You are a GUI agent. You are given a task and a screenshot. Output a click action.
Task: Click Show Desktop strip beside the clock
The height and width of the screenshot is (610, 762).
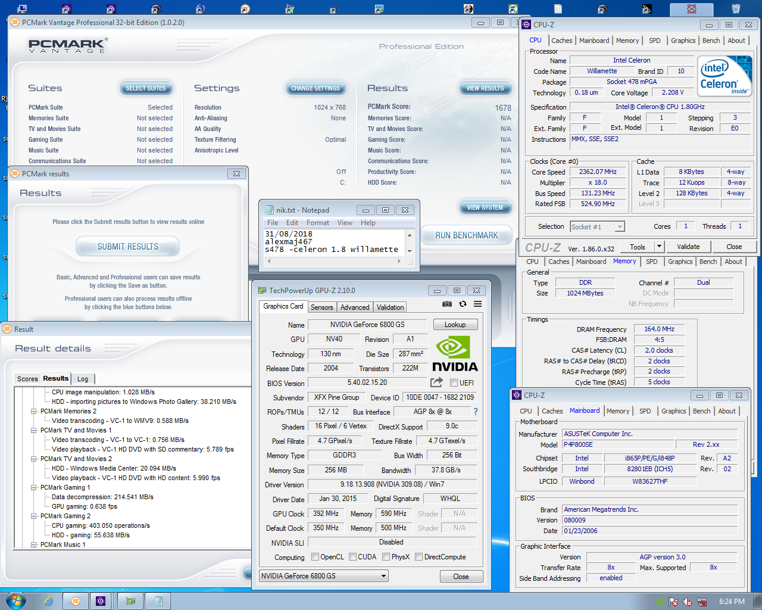tap(758, 601)
